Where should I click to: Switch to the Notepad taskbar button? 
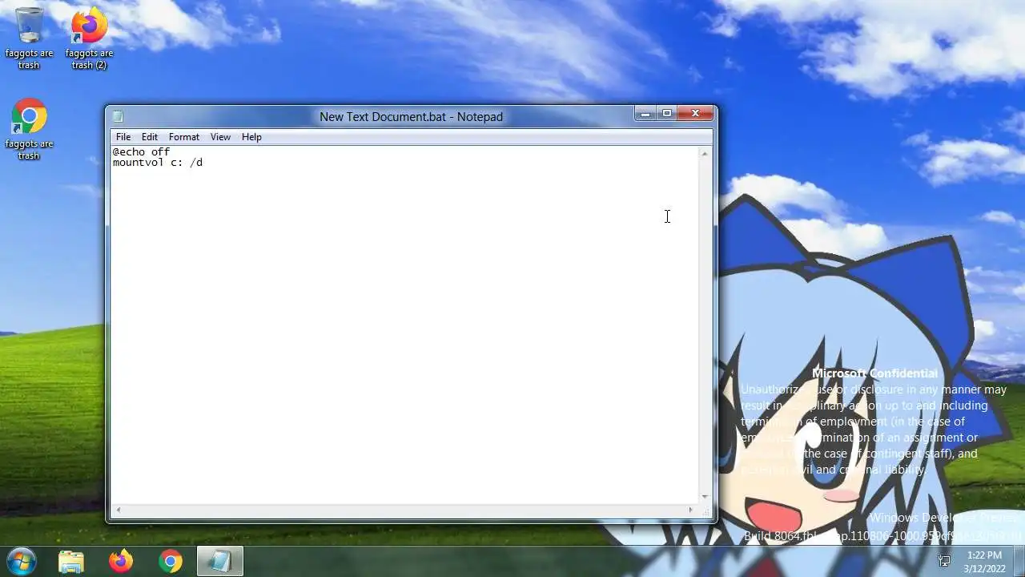[x=219, y=562]
